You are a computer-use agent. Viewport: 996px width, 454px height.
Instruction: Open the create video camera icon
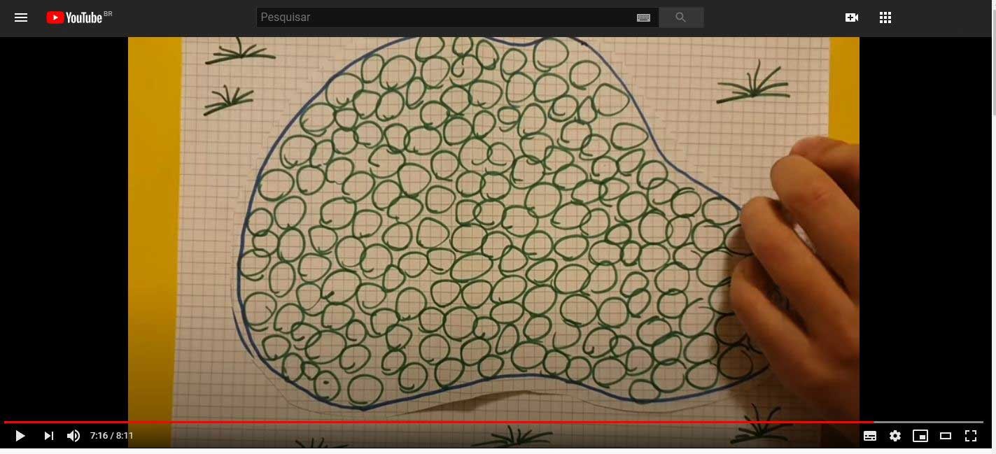pos(851,17)
